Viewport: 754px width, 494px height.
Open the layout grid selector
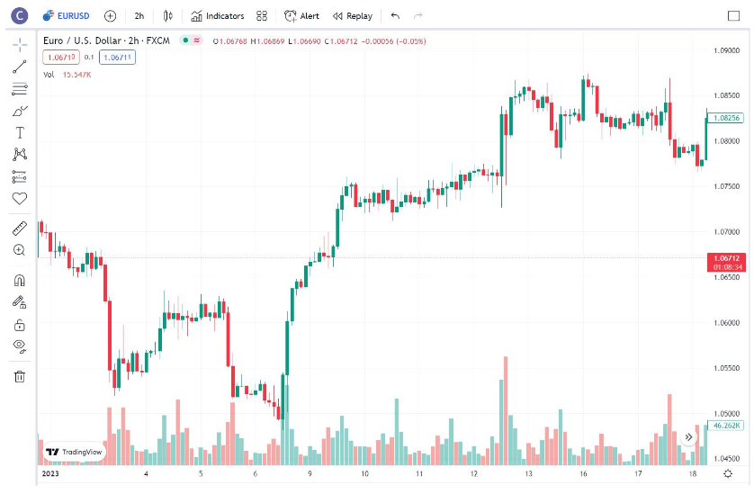click(262, 16)
